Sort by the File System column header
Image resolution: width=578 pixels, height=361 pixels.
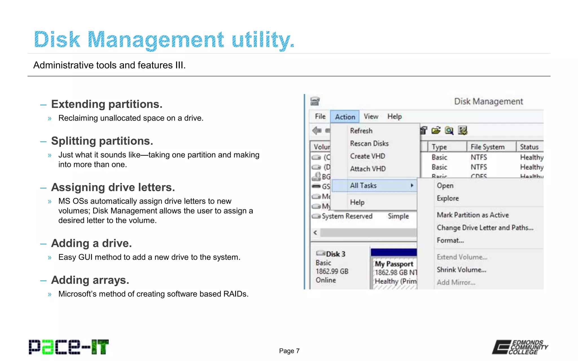tap(491, 147)
